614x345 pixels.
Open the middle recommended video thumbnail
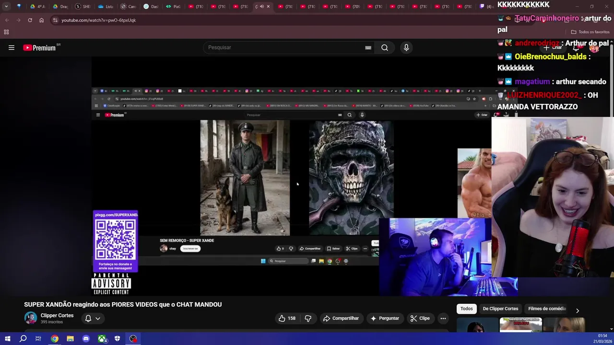tap(521, 325)
